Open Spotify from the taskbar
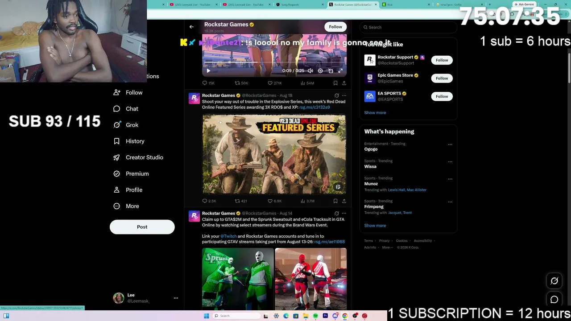 click(315, 316)
